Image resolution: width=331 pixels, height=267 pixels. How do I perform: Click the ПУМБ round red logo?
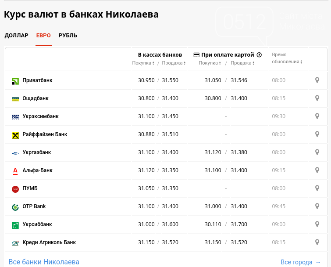15,189
